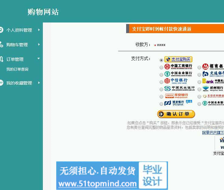Image resolution: width=224 pixels, height=190 pixels.
Task: Click the 交通银行 logo
Action: [213, 74]
